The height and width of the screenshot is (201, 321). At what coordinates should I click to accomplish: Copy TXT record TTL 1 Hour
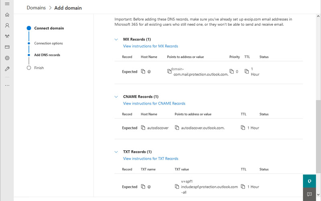click(243, 187)
